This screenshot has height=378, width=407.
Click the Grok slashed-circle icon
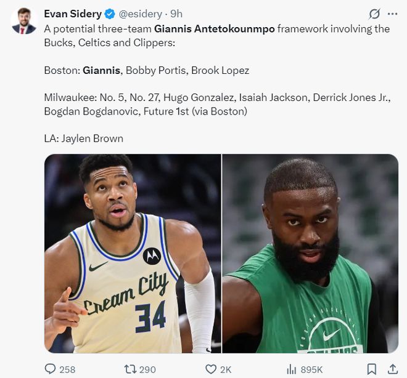point(374,14)
